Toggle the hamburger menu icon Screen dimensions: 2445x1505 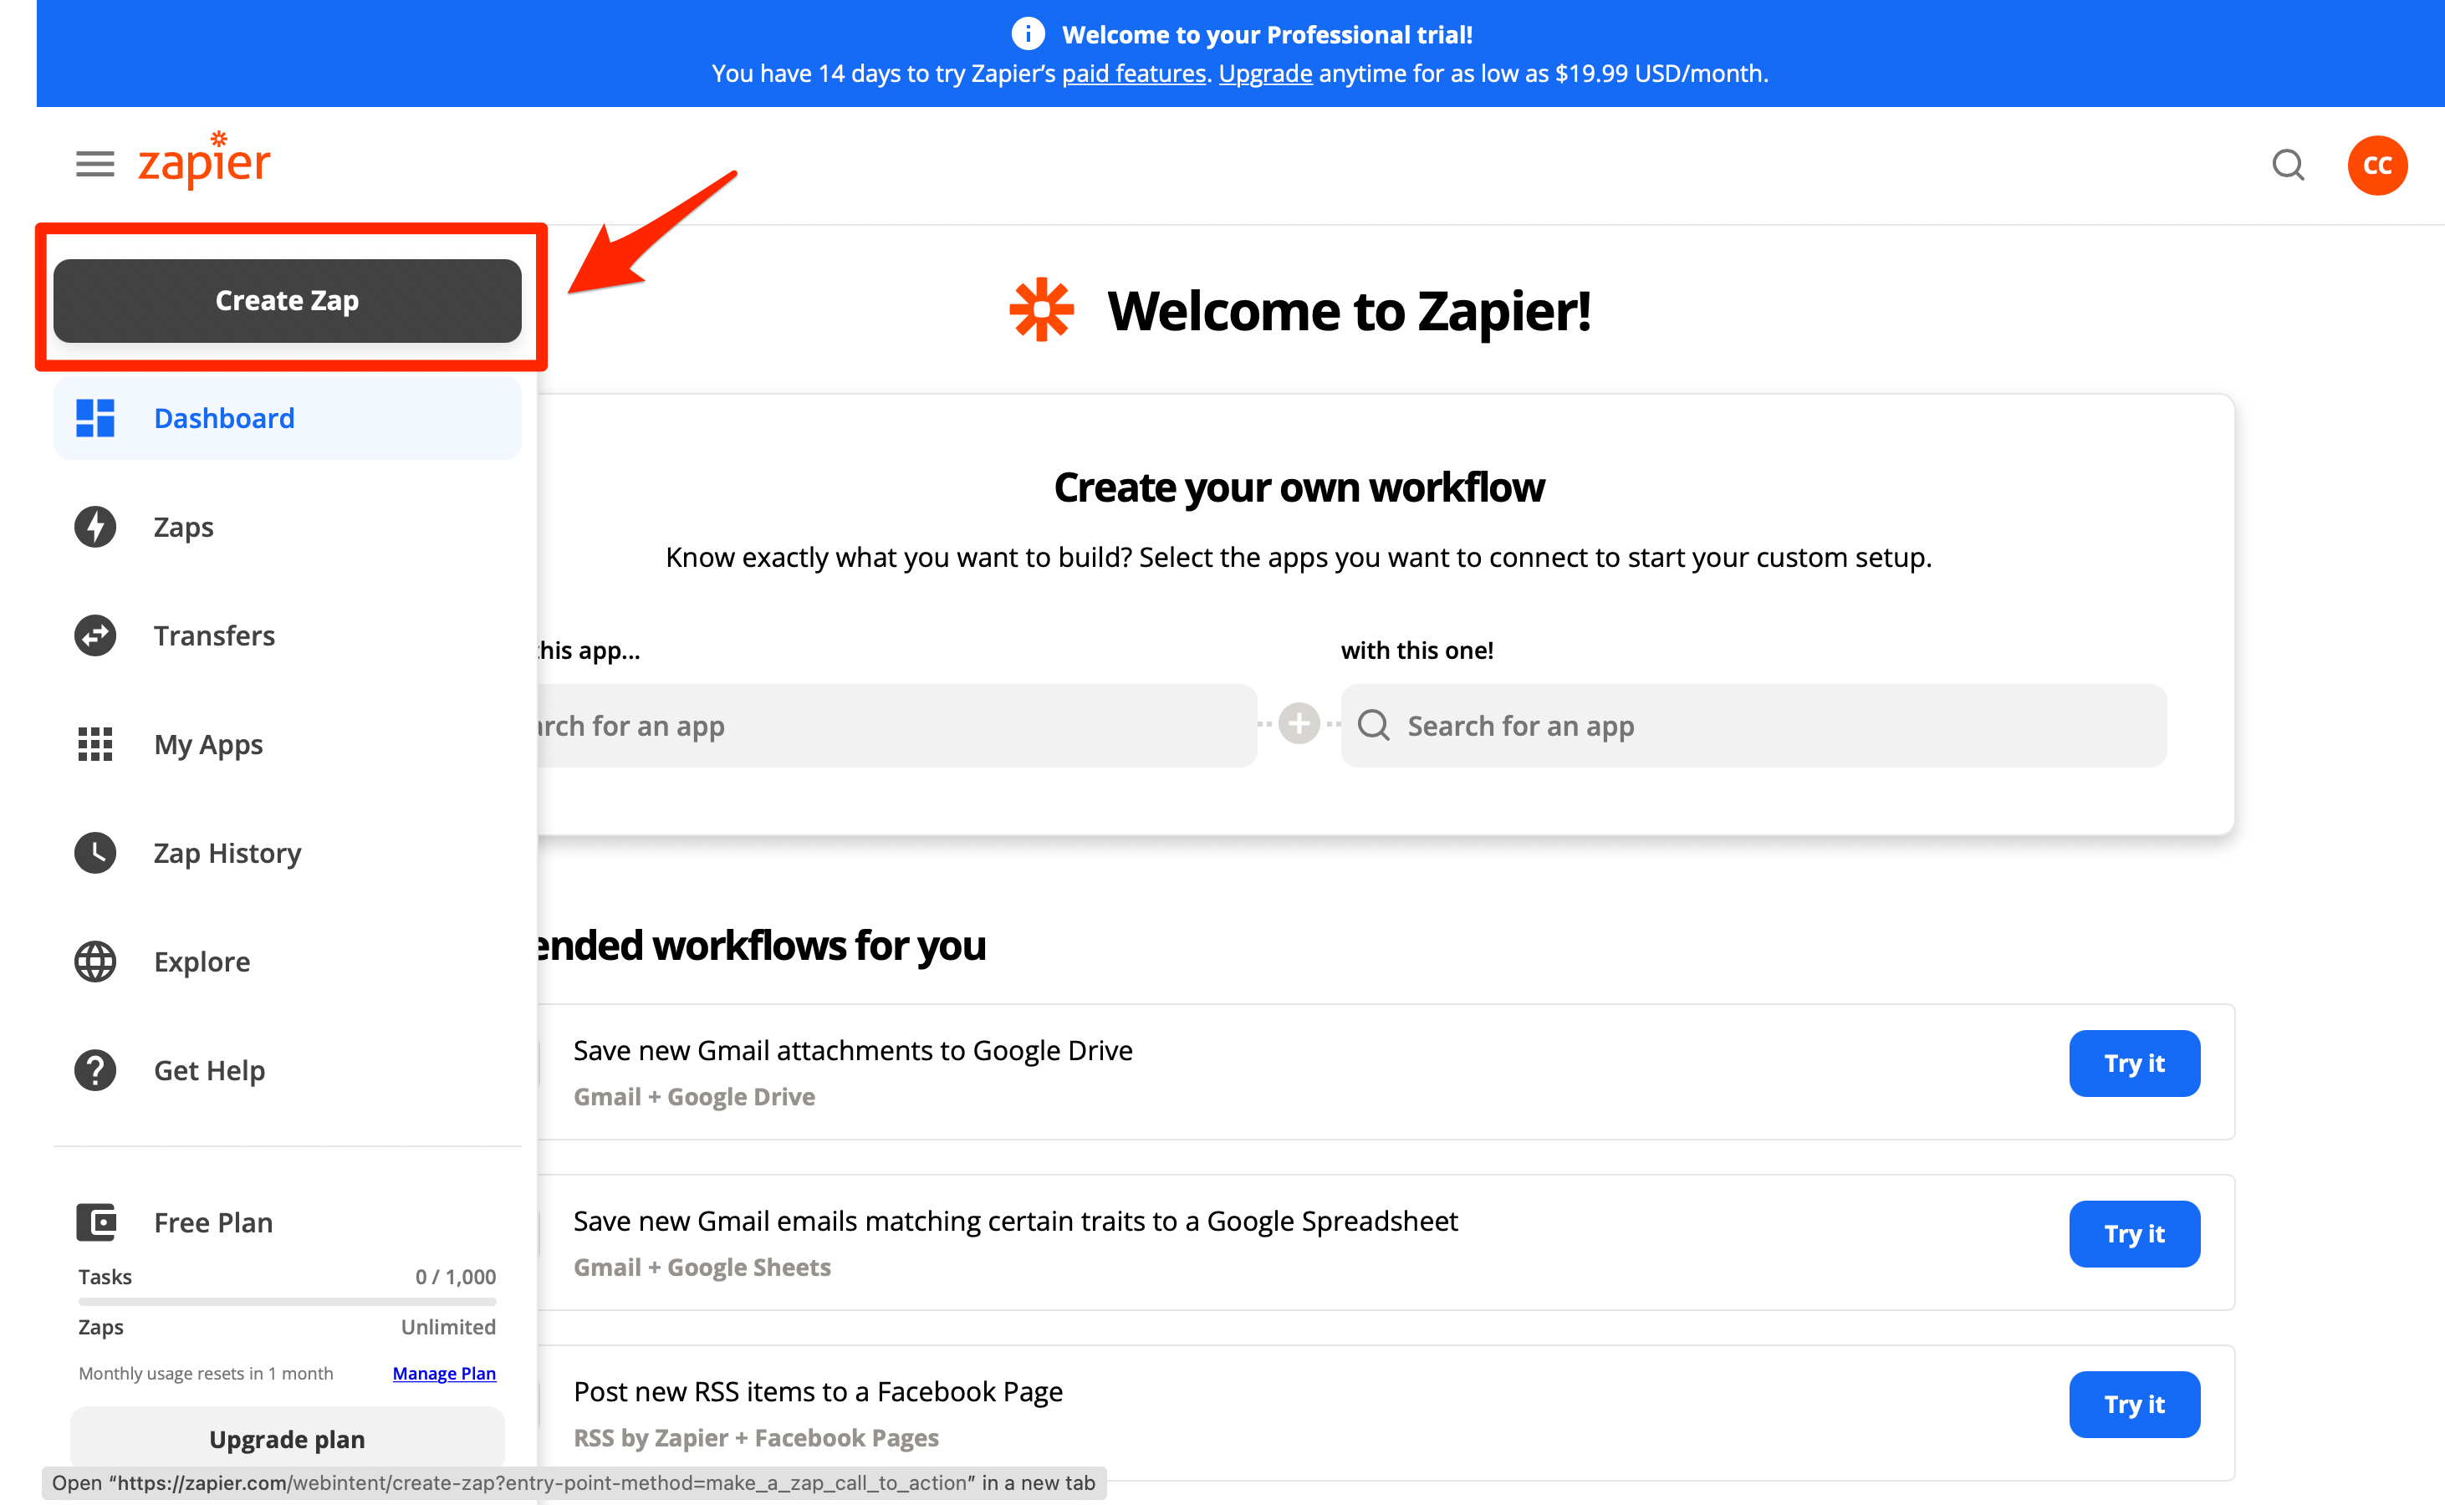pos(94,164)
